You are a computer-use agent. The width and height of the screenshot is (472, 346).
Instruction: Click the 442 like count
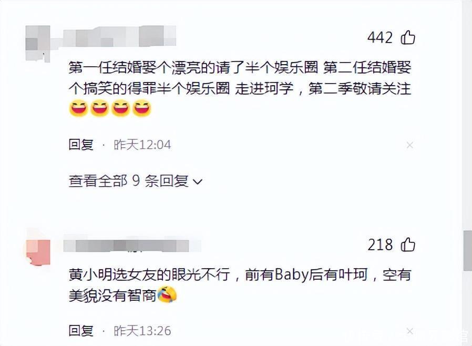coord(380,38)
